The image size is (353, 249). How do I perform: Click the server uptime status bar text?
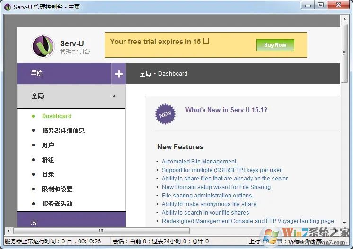tap(53, 241)
